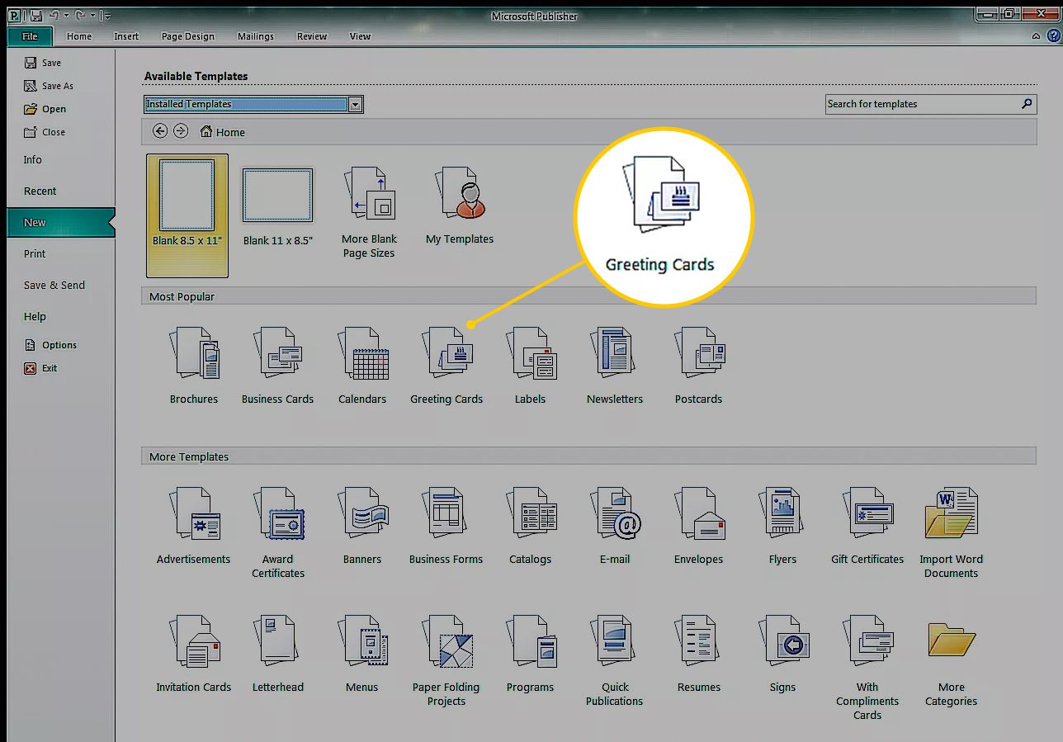Open the Catalogs template category

(531, 525)
